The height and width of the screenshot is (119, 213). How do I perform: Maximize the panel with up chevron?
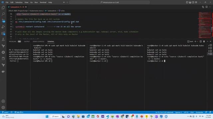point(207,41)
